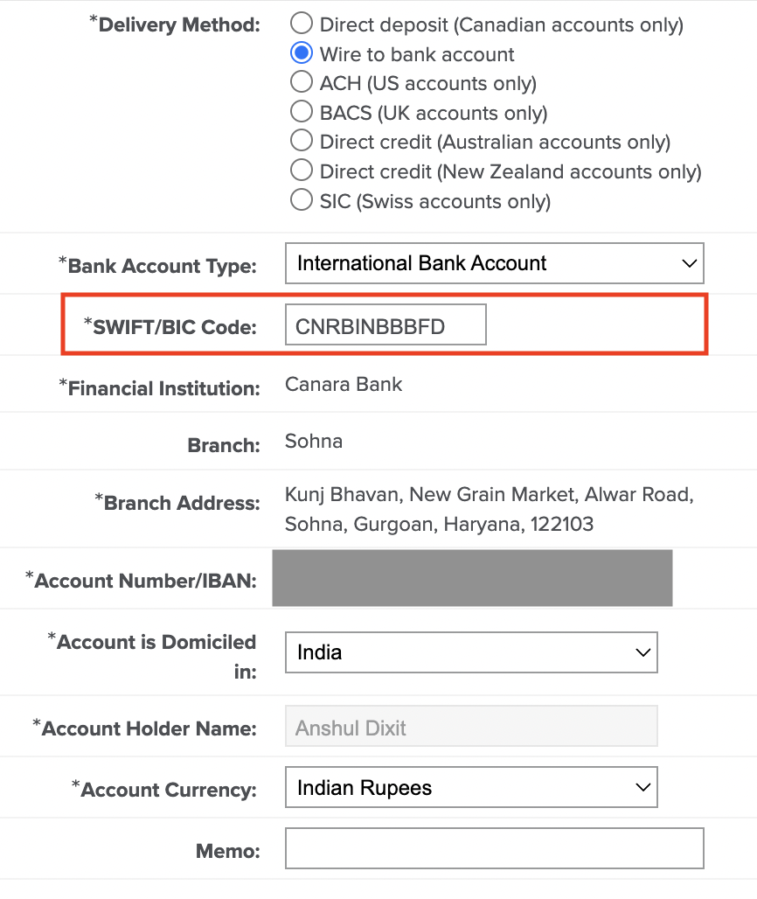The image size is (757, 899).
Task: Click the Branch Address label
Action: coord(182,504)
